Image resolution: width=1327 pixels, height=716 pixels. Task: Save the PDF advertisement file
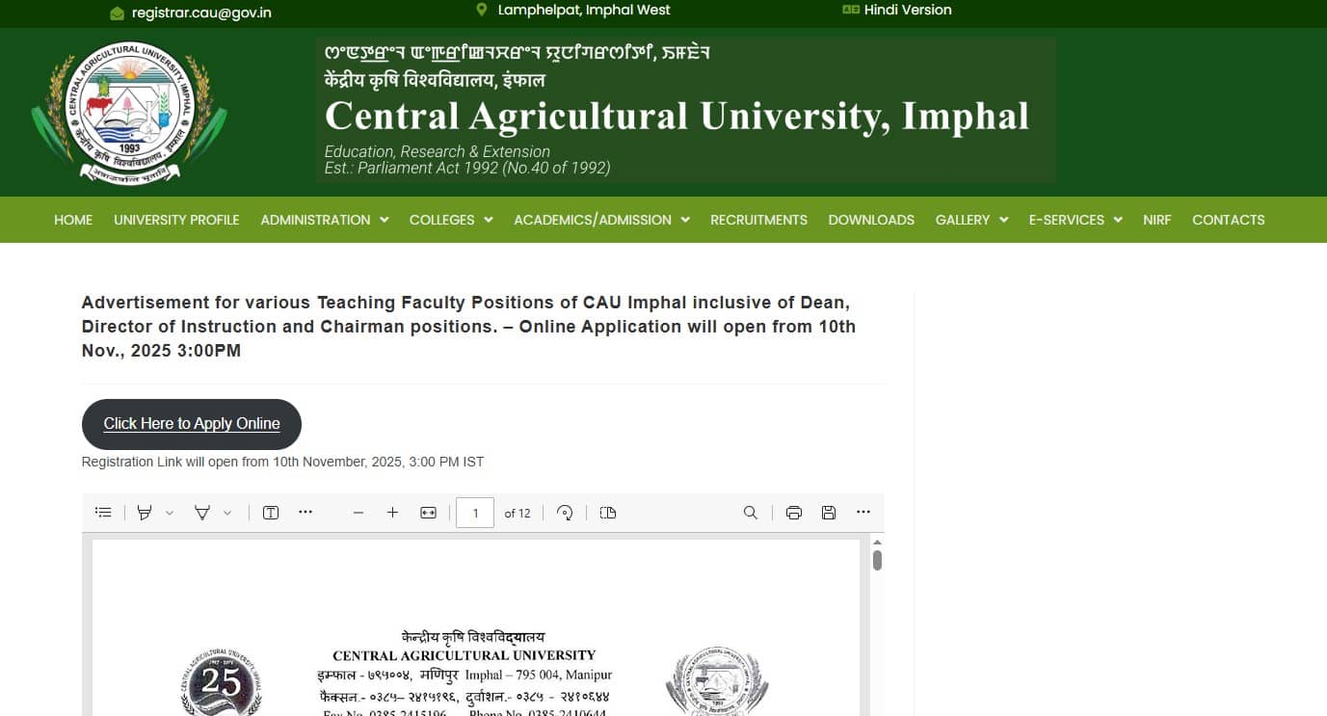[828, 512]
